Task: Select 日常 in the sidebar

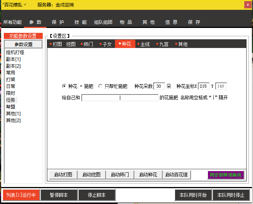Action: click(11, 86)
